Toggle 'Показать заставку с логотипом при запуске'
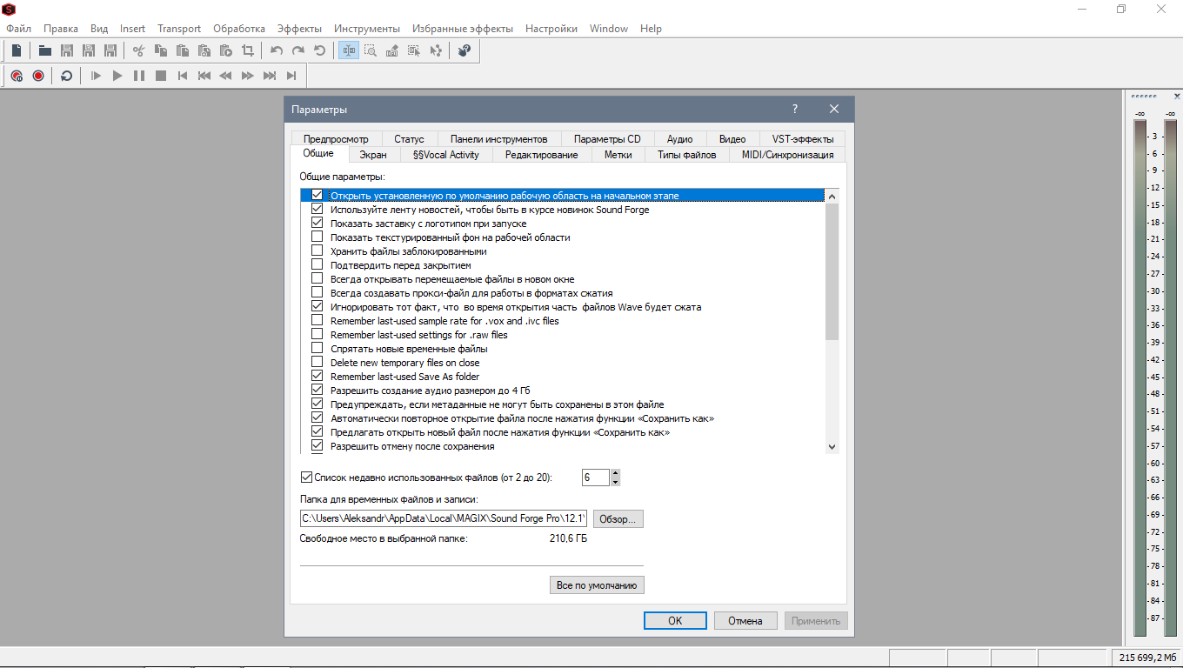The height and width of the screenshot is (668, 1183). tap(317, 224)
